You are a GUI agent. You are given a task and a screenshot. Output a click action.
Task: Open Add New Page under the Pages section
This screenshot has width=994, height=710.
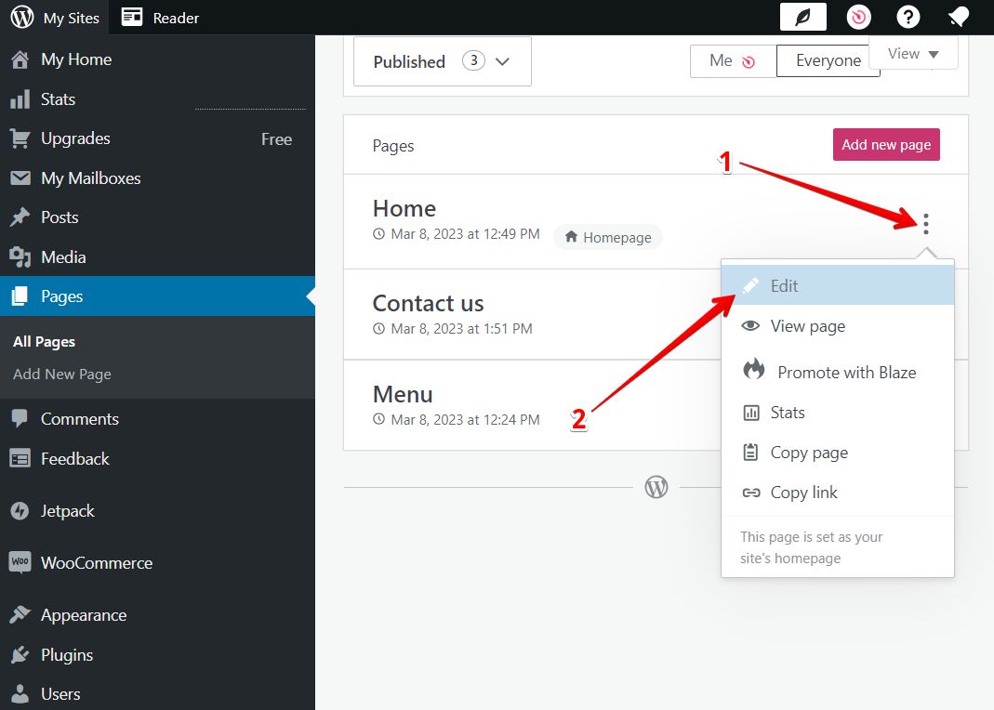61,374
